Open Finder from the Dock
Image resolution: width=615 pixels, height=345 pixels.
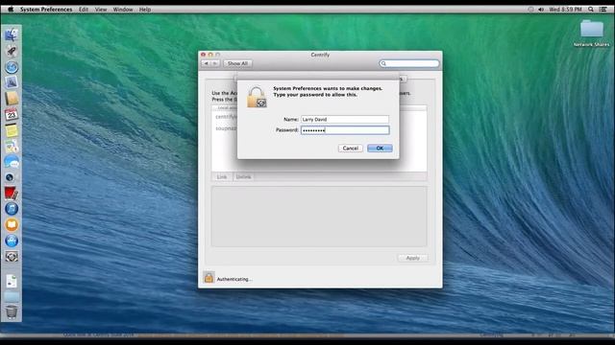12,34
